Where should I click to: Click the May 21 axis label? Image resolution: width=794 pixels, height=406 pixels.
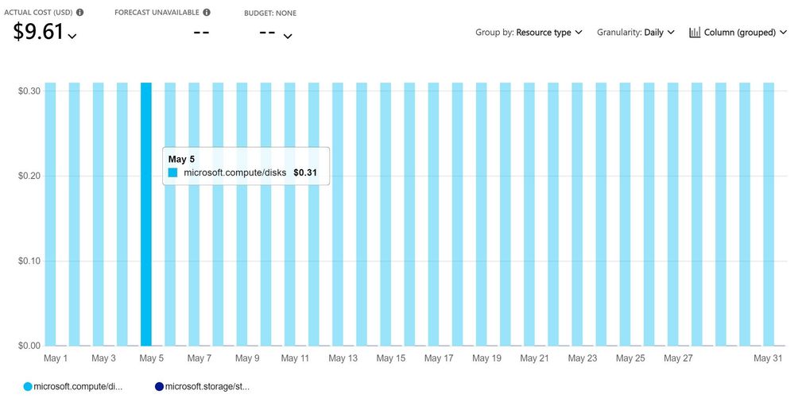pyautogui.click(x=534, y=358)
